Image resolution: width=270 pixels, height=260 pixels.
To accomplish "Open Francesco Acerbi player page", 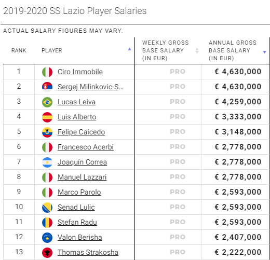I will coord(86,147).
